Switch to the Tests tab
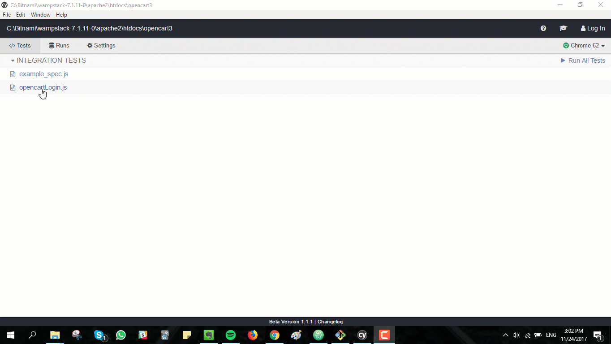This screenshot has width=611, height=344. click(20, 46)
